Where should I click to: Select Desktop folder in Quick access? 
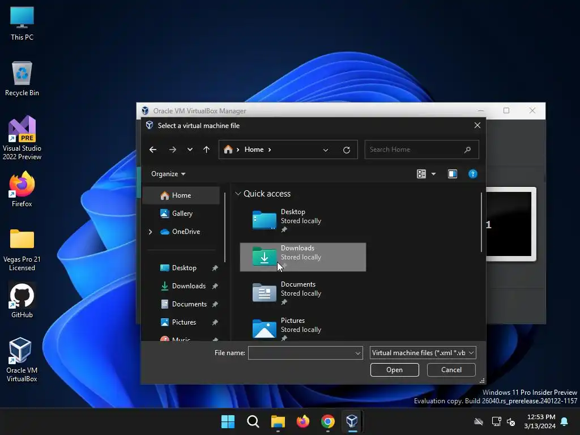[302, 221]
